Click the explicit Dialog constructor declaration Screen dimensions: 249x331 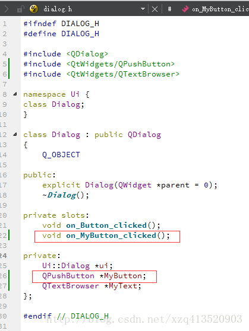(130, 185)
